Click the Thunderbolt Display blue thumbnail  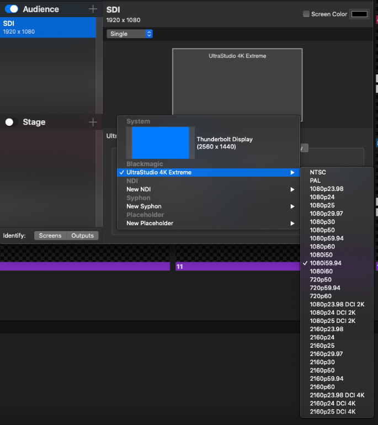161,143
